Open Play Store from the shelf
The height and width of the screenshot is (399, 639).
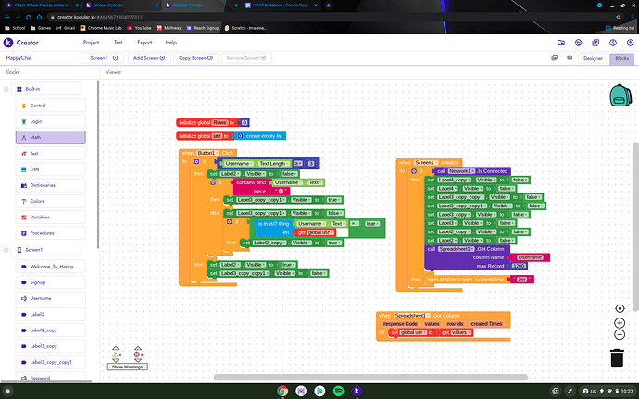(x=319, y=392)
